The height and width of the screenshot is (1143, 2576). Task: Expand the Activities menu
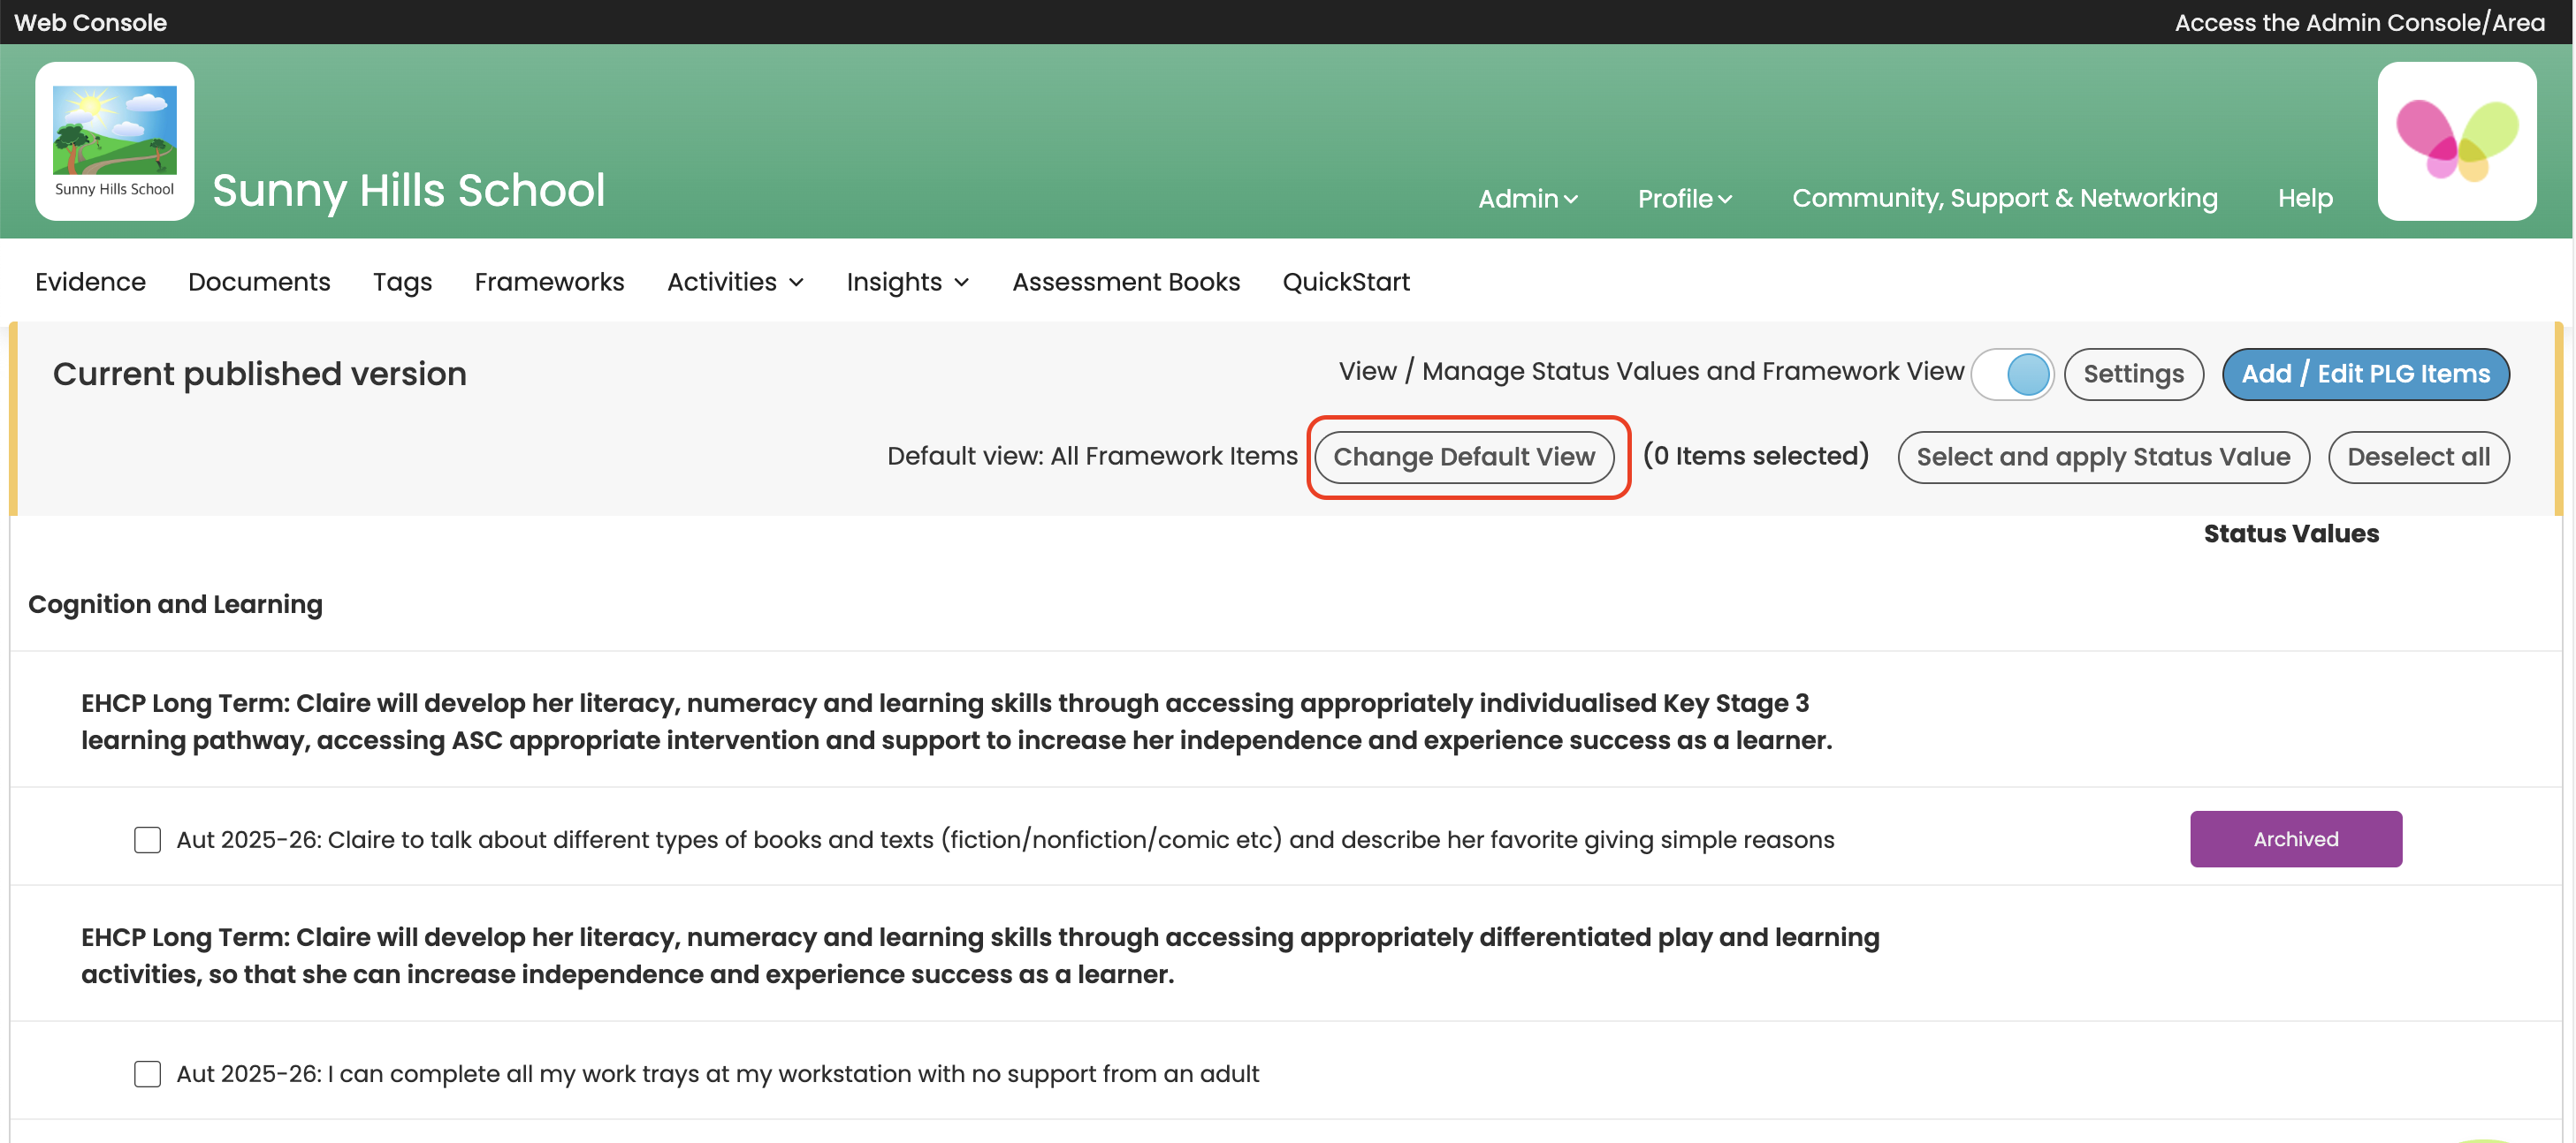coord(735,282)
